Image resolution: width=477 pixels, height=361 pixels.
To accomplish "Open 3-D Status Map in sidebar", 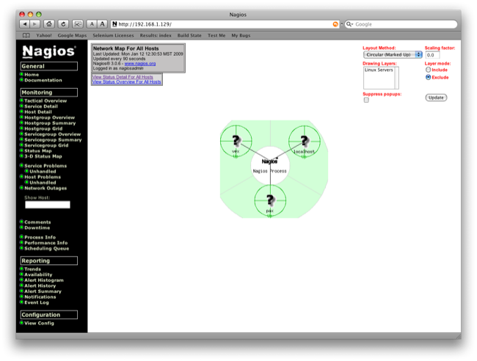I will click(x=43, y=156).
